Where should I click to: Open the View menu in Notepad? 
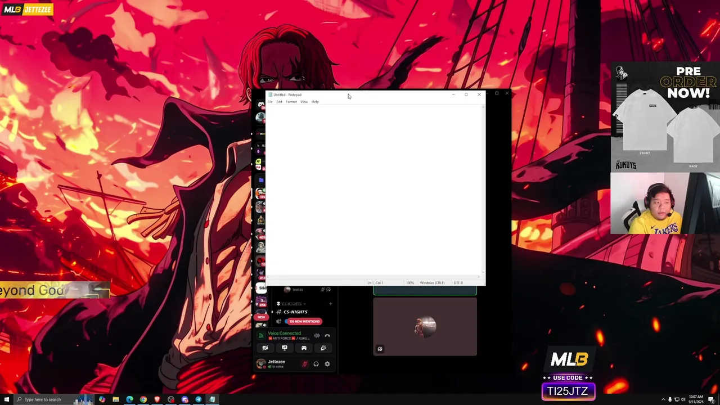click(x=304, y=102)
